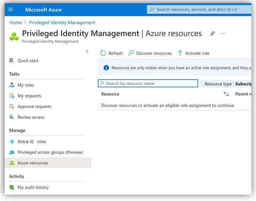Open My audit history
The image size is (256, 201).
[x=33, y=188]
